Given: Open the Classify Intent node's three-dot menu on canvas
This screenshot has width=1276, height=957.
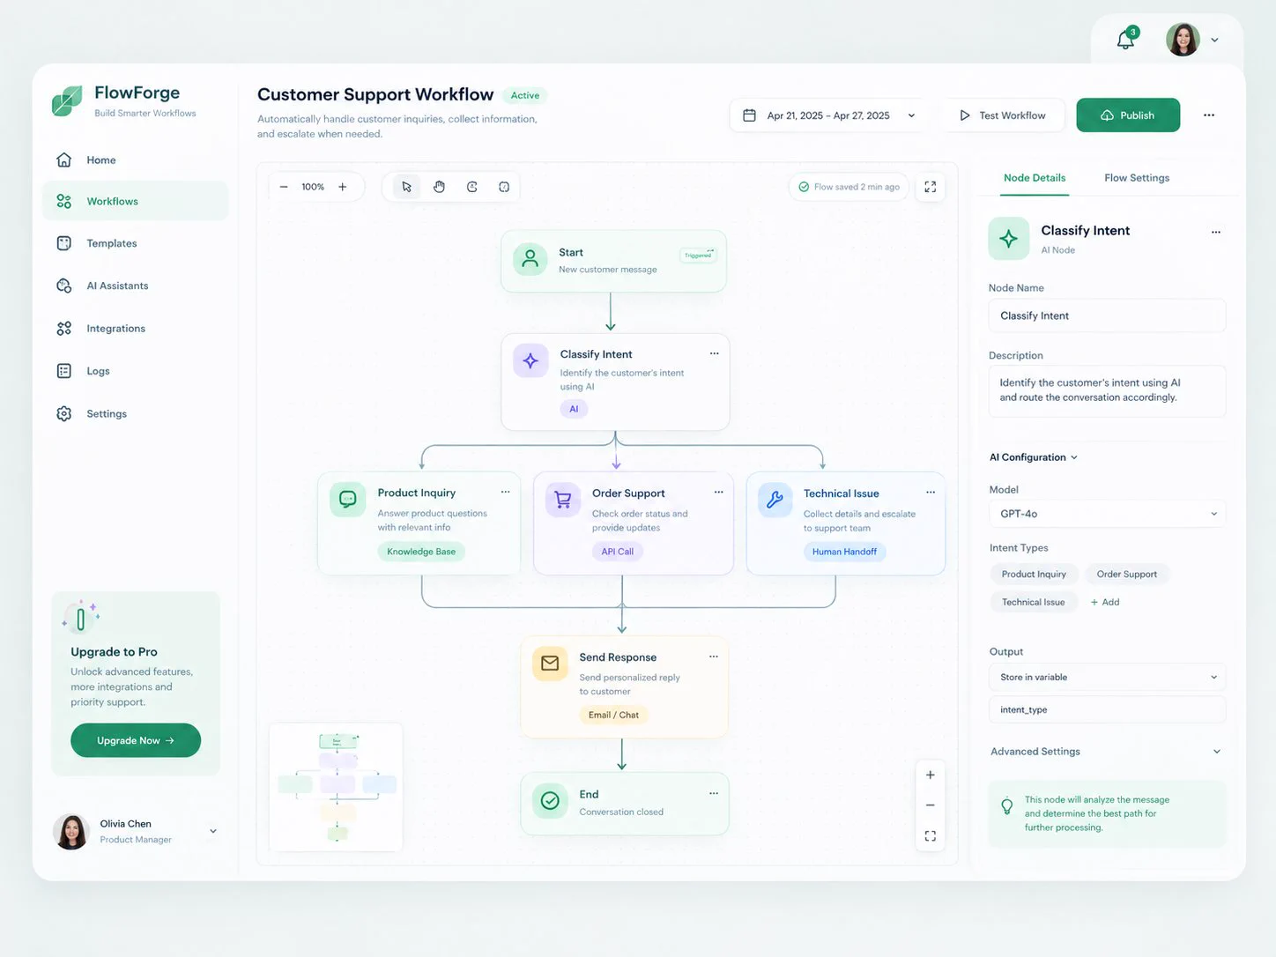Looking at the screenshot, I should point(714,353).
